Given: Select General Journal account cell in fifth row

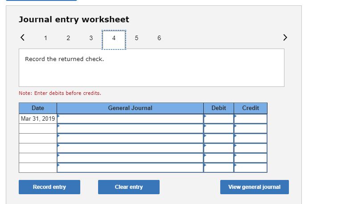Looking at the screenshot, I should [130, 158].
